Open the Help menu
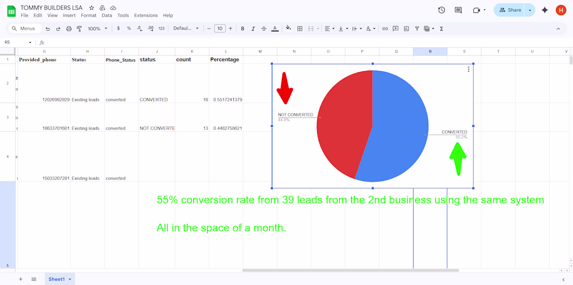This screenshot has width=573, height=285. coord(168,15)
